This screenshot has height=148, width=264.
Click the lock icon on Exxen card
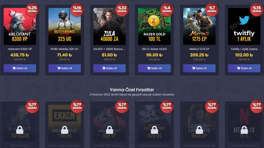64,130
